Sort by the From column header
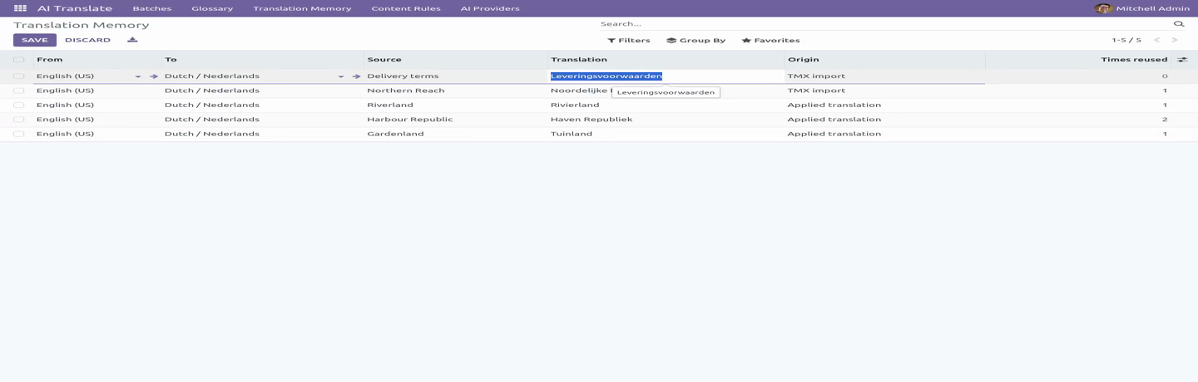This screenshot has height=382, width=1198. click(97, 60)
